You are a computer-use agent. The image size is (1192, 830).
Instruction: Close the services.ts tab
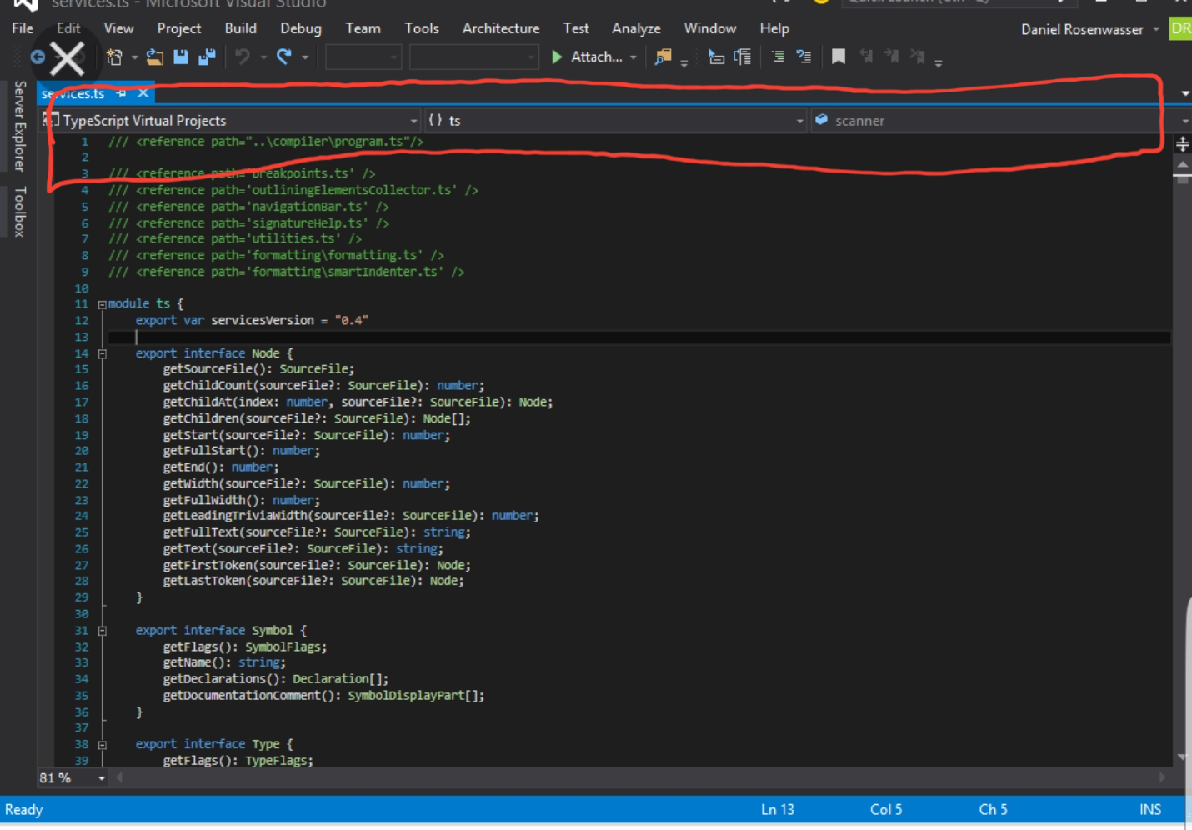[143, 93]
